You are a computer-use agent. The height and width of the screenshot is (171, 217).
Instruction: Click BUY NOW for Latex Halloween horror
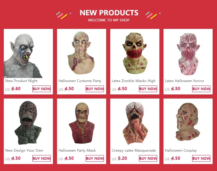tap(201, 89)
